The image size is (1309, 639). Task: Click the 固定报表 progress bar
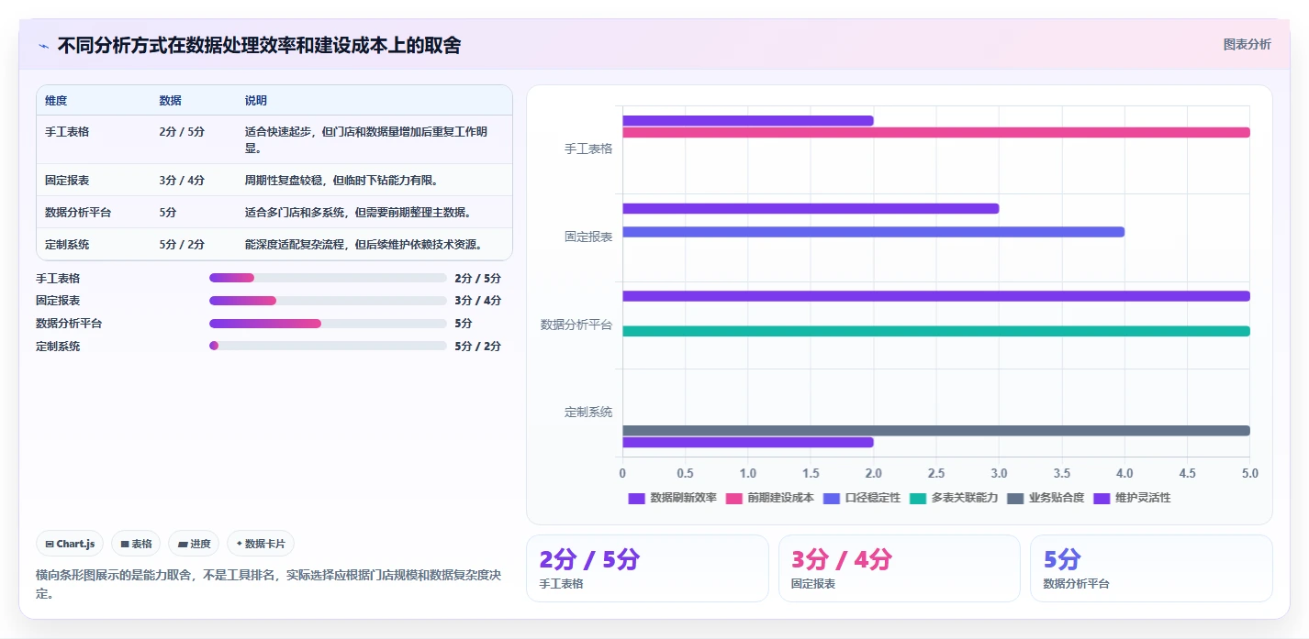pos(328,301)
